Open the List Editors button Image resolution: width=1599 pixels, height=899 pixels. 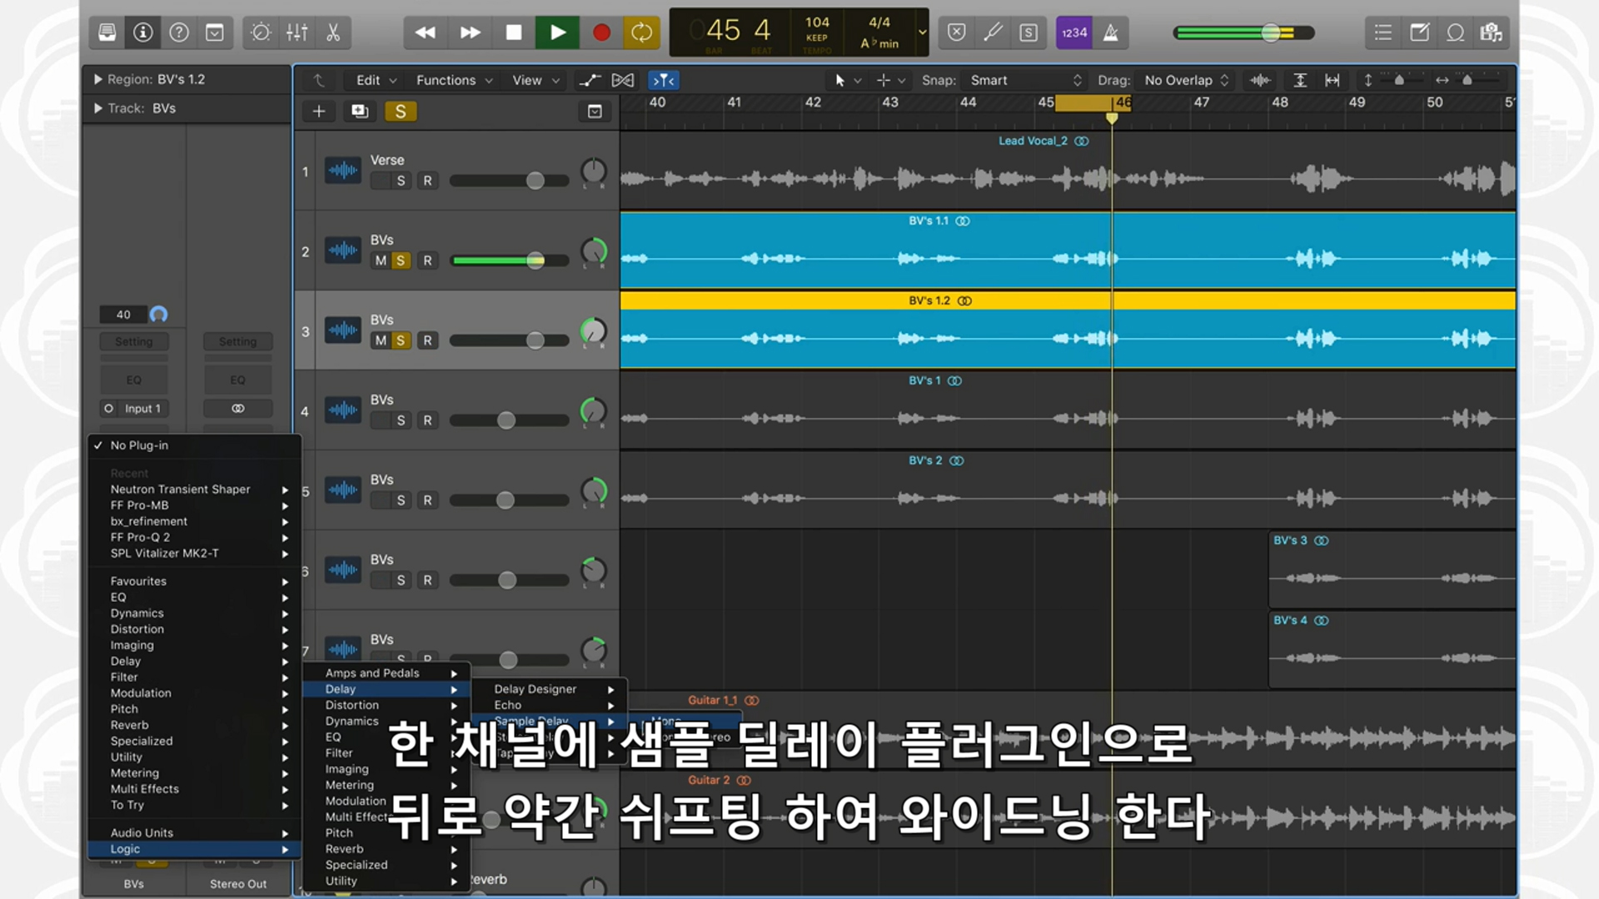(x=1383, y=32)
